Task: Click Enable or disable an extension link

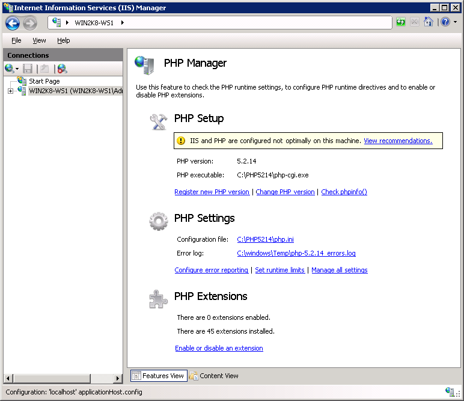Action: pyautogui.click(x=219, y=348)
